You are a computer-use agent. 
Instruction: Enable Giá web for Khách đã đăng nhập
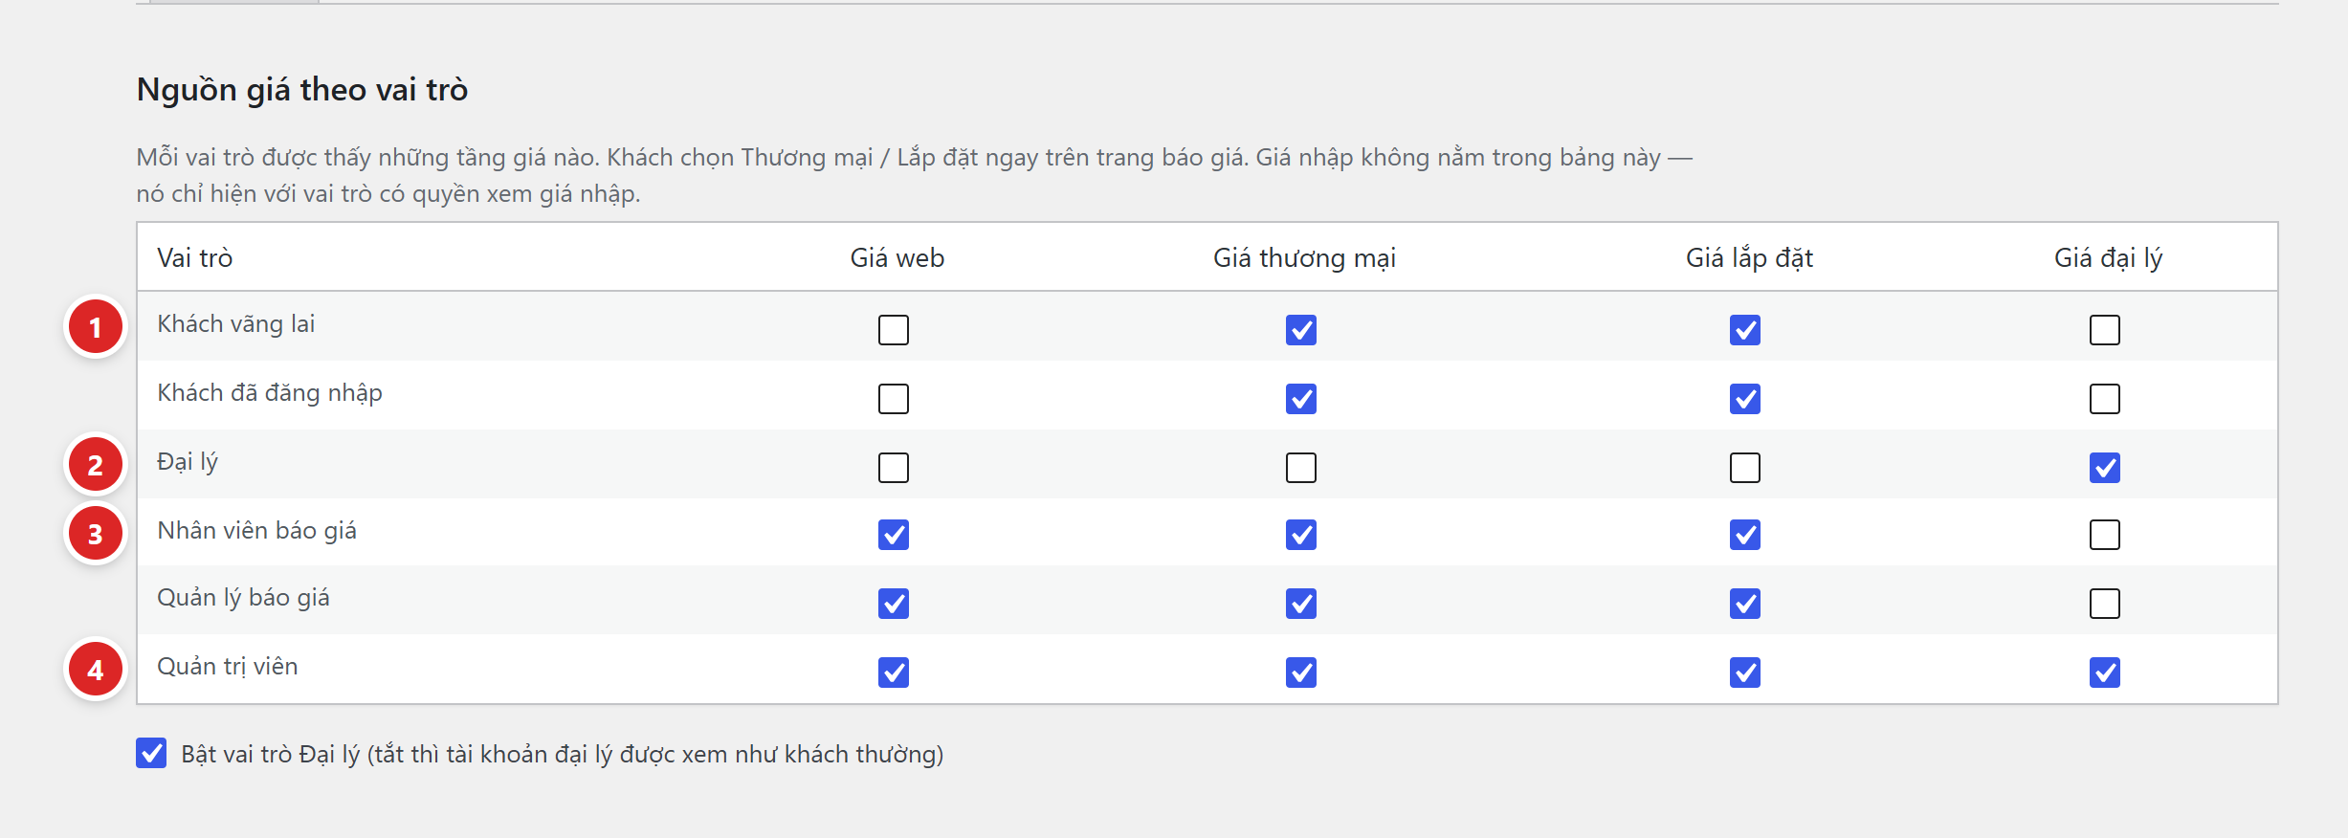pyautogui.click(x=894, y=399)
